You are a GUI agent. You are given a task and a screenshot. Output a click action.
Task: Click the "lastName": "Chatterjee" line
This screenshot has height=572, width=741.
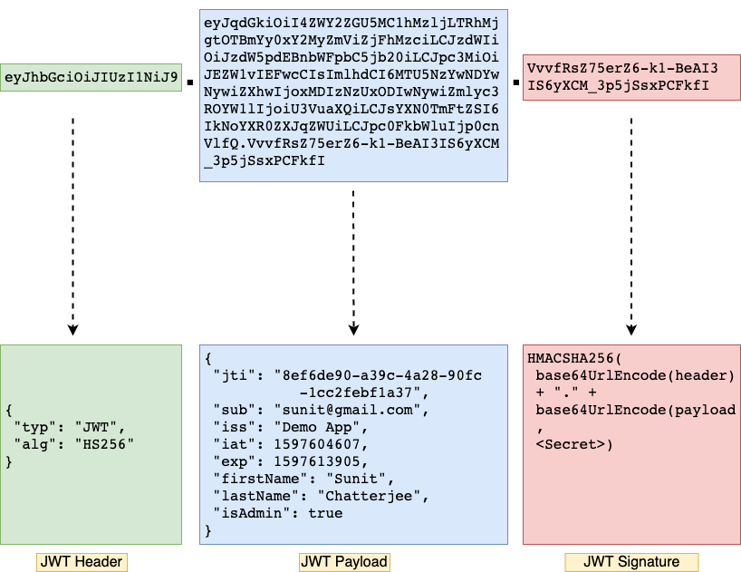(x=319, y=496)
